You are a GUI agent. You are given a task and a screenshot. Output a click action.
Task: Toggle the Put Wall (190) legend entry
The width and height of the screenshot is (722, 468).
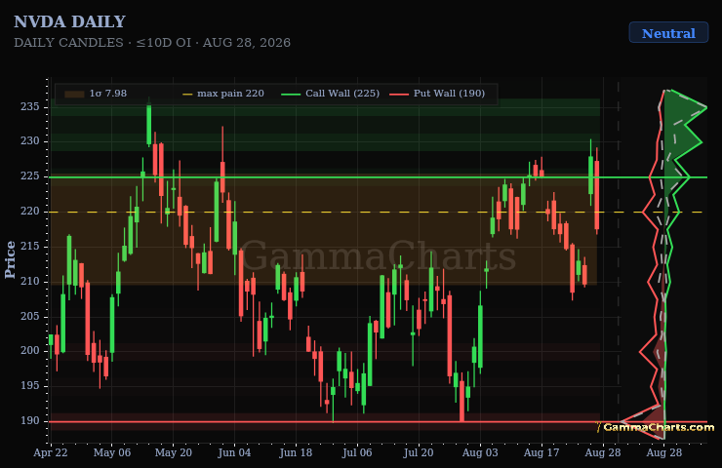click(x=437, y=94)
